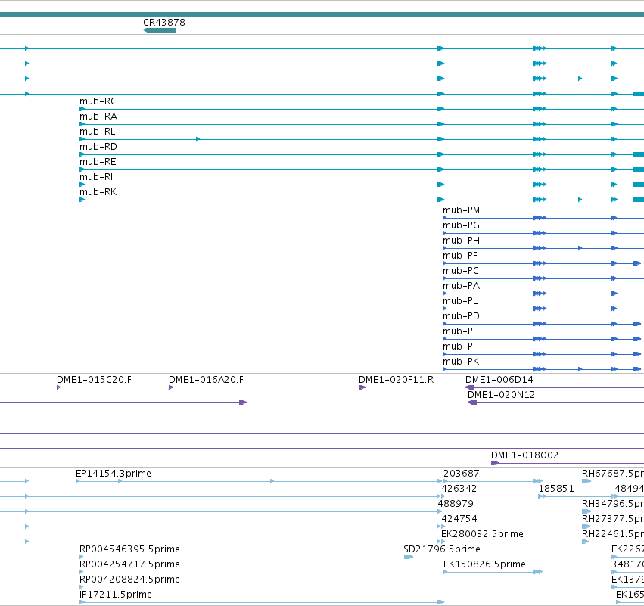Select the EK150826.5prime EST label
Screen dimensions: 644x606
pyautogui.click(x=484, y=565)
